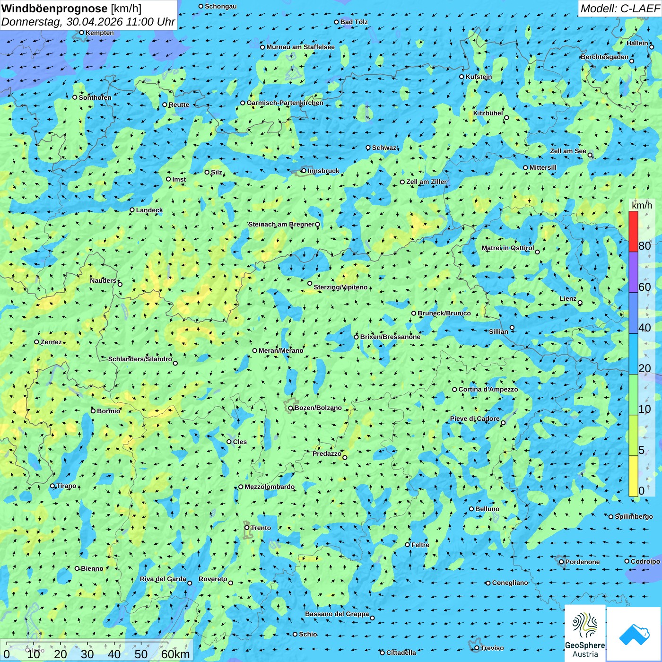Click the Windböenprognose title text
The image size is (662, 662).
click(55, 9)
